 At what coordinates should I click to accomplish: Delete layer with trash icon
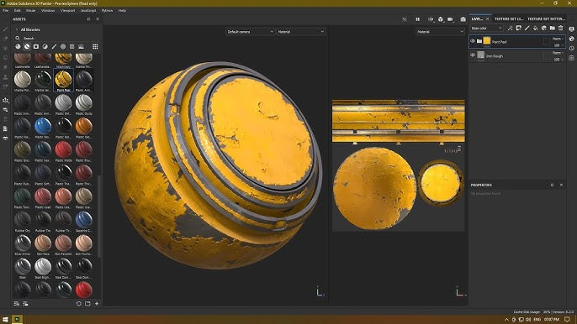[x=561, y=28]
